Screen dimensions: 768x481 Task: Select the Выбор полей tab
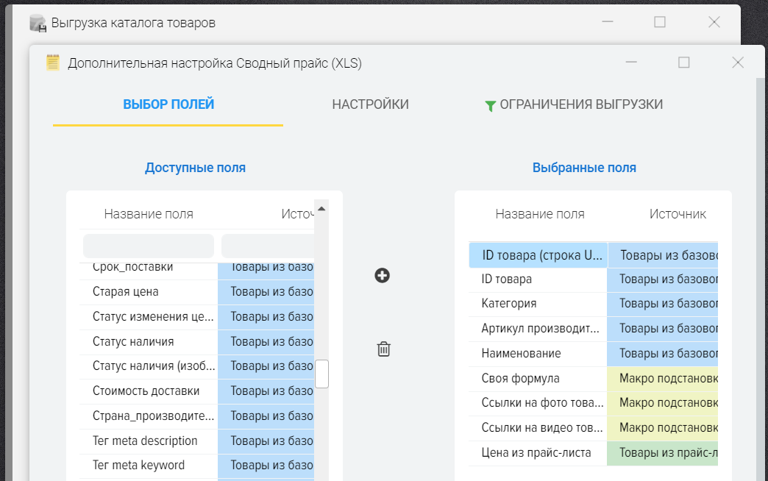[x=168, y=104]
